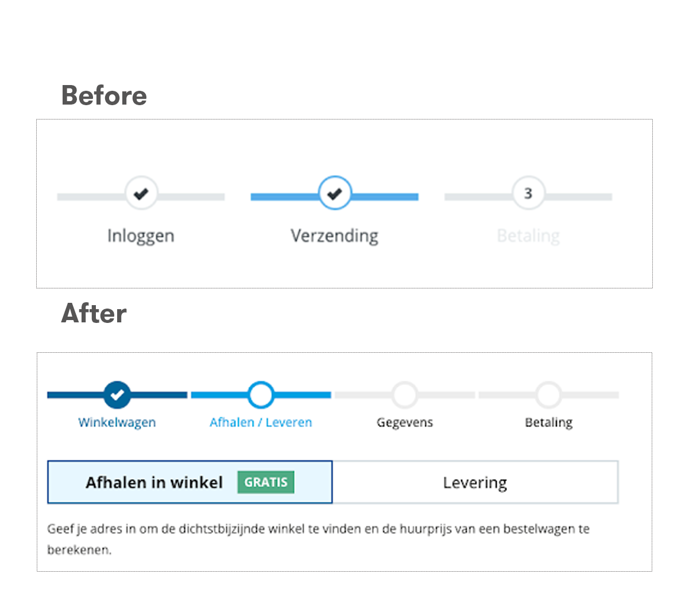Image resolution: width=685 pixels, height=593 pixels.
Task: Click the Winkelwagen completed checkmark circle
Action: point(117,395)
